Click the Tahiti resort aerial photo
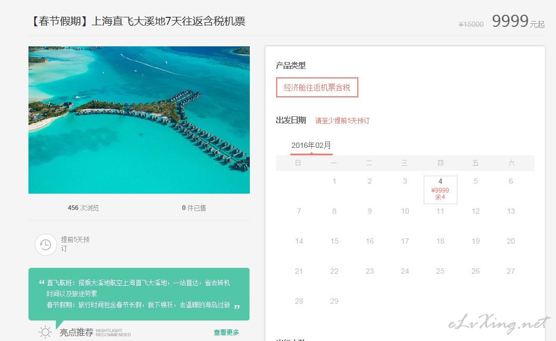The image size is (556, 341). (139, 120)
